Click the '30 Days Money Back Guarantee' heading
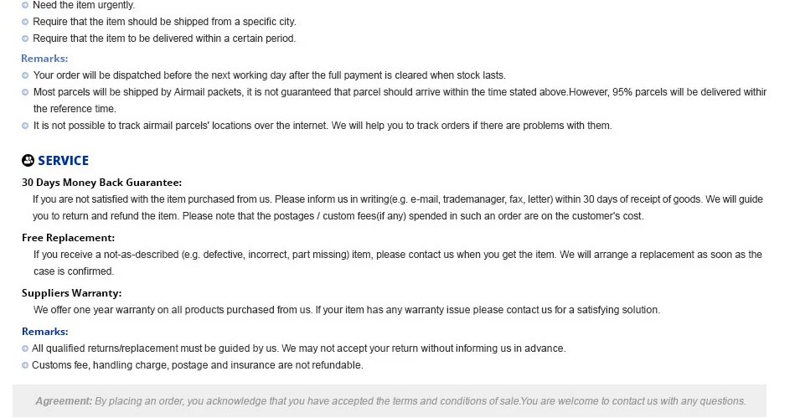Screen dimensions: 795x418 [101, 183]
